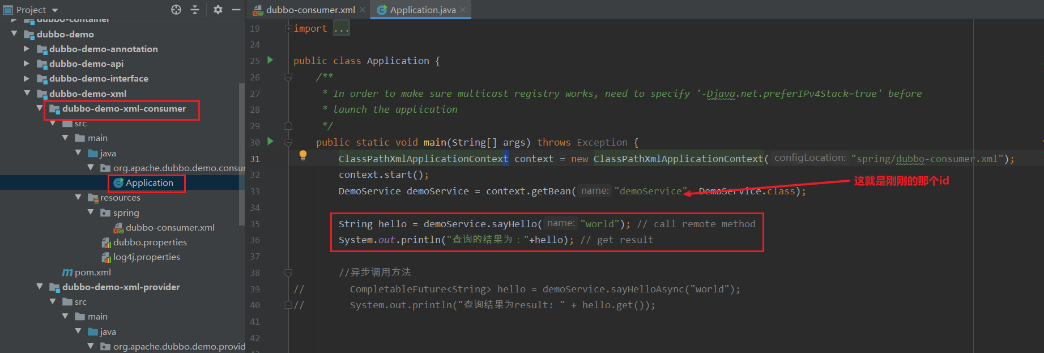This screenshot has height=353, width=1044.
Task: Click the dubbo-demo-api module folder icon
Action: pyautogui.click(x=42, y=64)
